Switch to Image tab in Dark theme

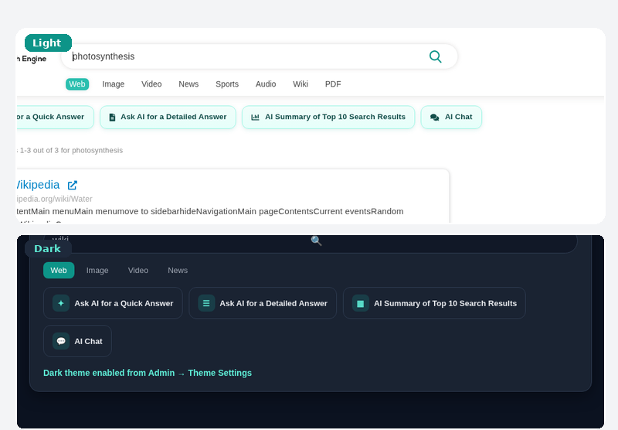click(97, 270)
